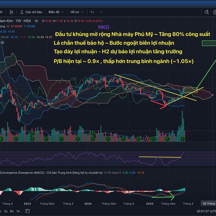
Task: Toggle the indicator visibility eye icon
Action: 3,43
